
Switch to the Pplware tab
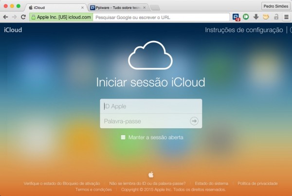(x=118, y=8)
